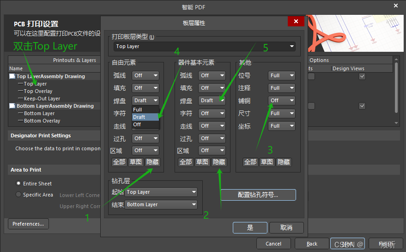Click the Top LayerAssembly Drawing page icon

coord(12,76)
